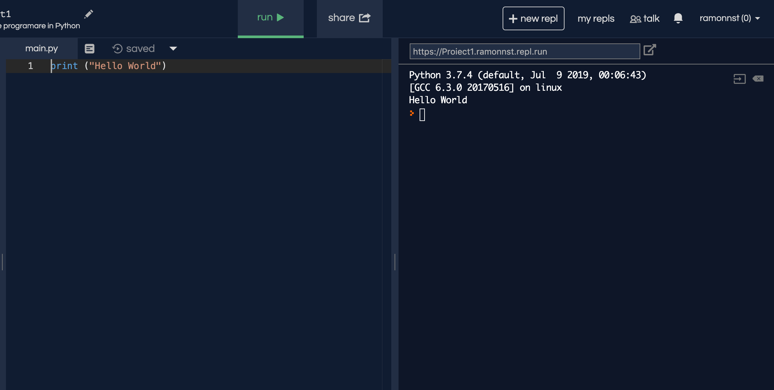Click the repl URL address field
The height and width of the screenshot is (390, 774).
[525, 51]
